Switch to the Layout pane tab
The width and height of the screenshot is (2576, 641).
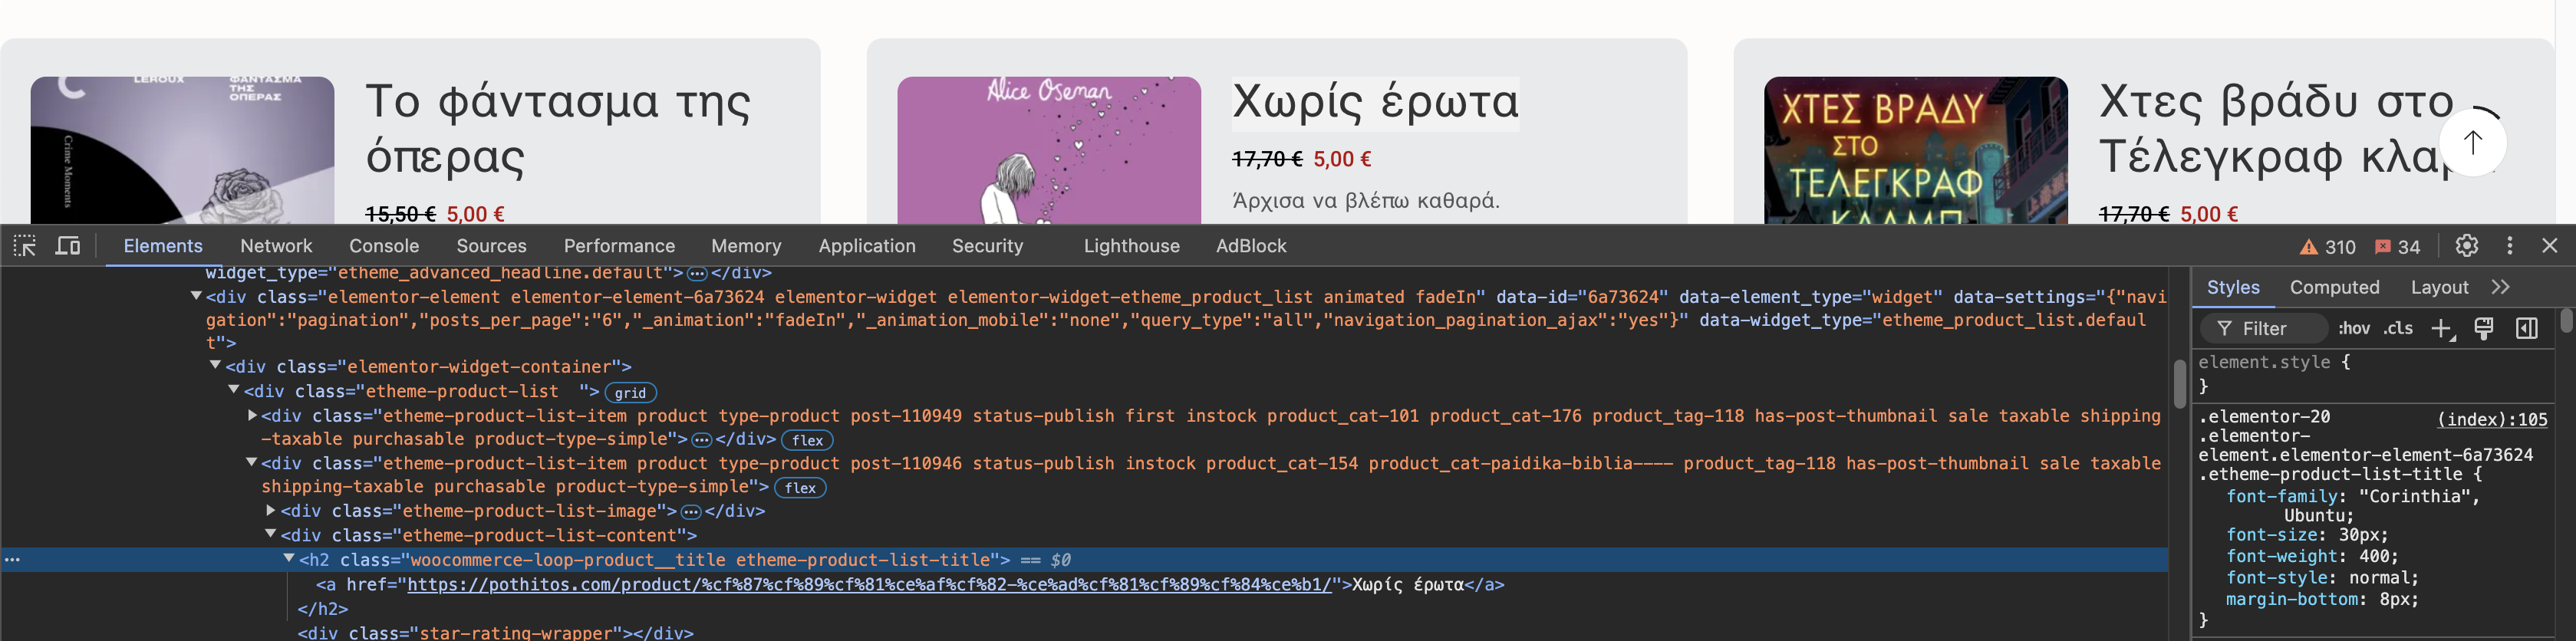[2439, 288]
